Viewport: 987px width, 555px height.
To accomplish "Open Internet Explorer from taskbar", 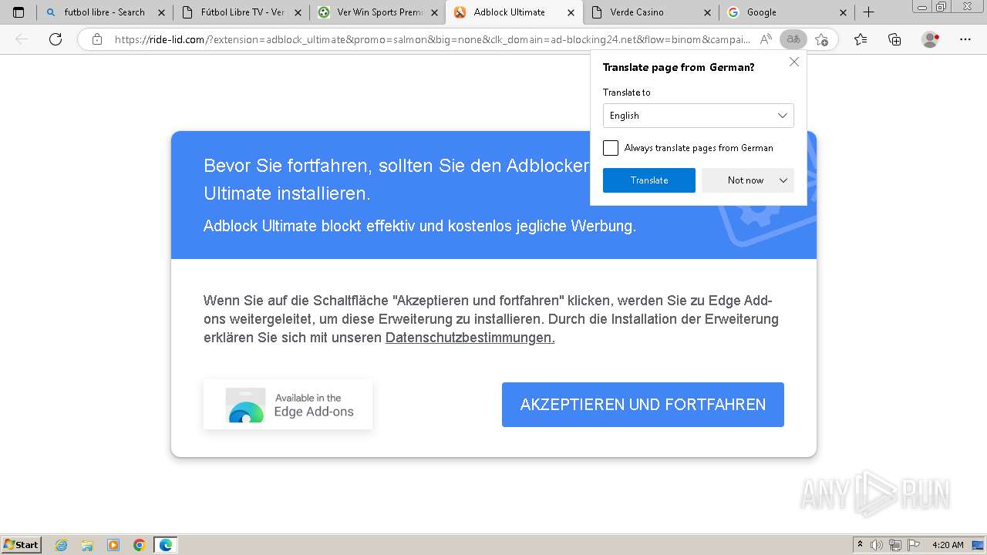I will pyautogui.click(x=62, y=545).
